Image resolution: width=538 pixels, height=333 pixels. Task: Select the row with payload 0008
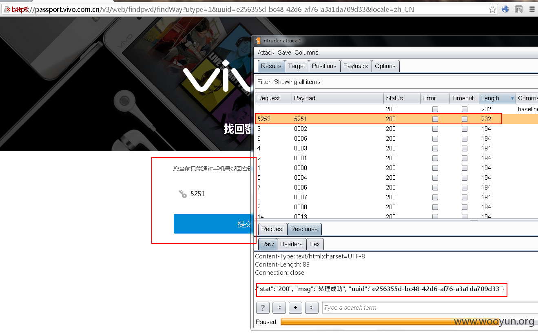(396, 207)
